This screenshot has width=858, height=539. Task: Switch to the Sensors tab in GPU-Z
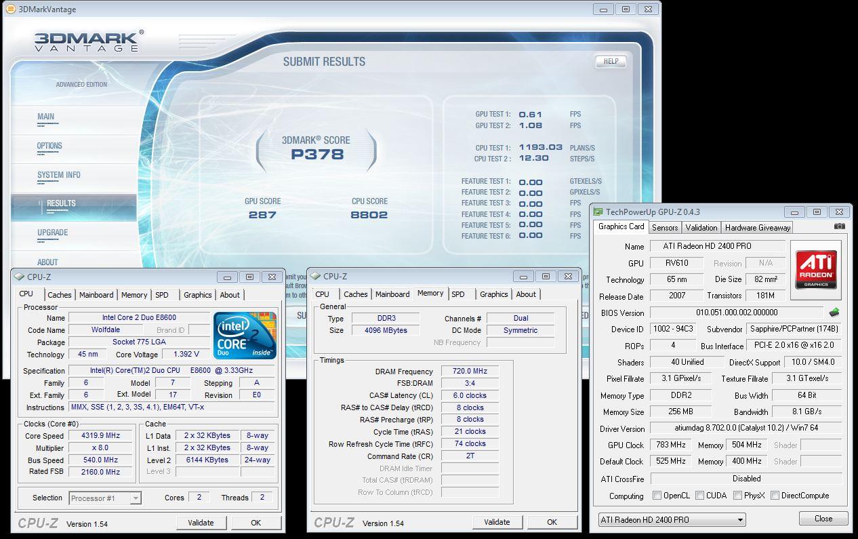point(665,228)
